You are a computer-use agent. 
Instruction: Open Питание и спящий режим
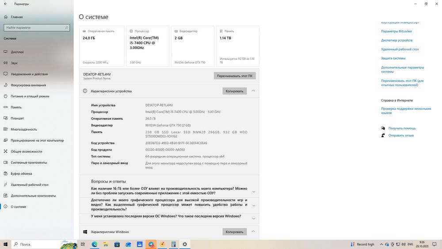point(37,96)
